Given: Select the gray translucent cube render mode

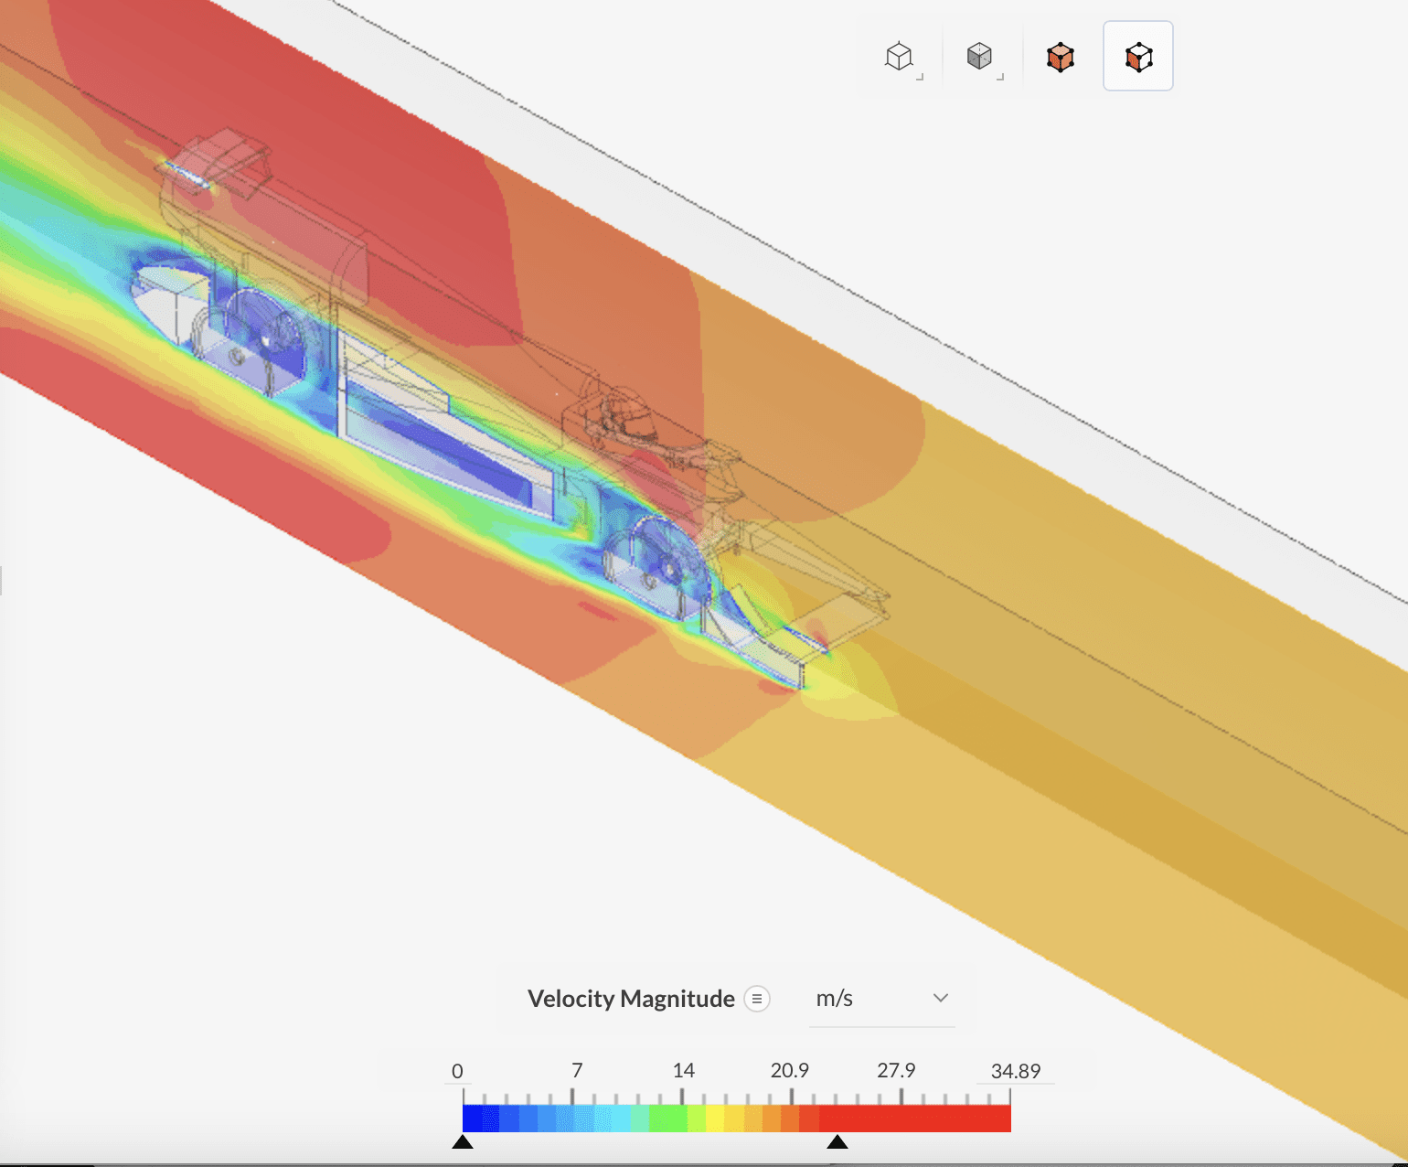Looking at the screenshot, I should (x=979, y=57).
